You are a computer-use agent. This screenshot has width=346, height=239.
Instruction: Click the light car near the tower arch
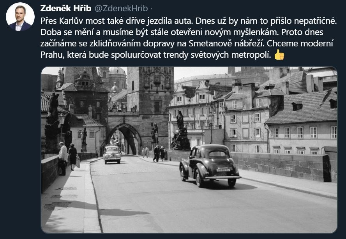point(112,154)
